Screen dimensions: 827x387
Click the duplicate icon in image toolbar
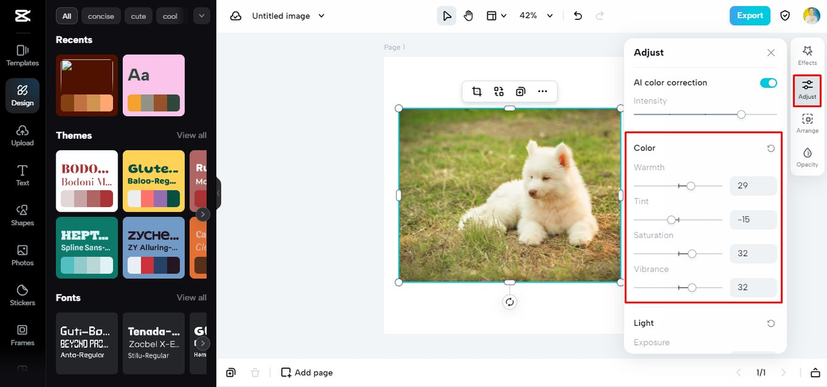pos(521,92)
